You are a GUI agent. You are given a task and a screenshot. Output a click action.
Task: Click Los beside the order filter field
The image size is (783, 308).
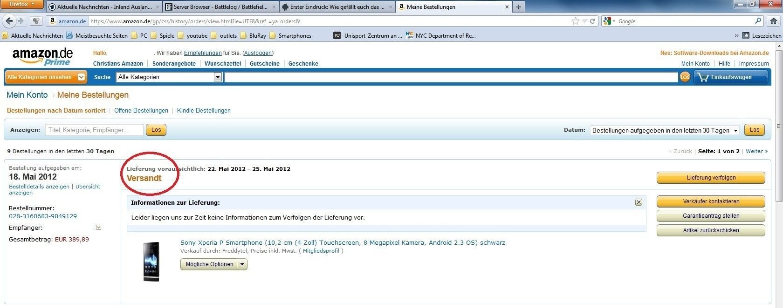click(x=156, y=130)
